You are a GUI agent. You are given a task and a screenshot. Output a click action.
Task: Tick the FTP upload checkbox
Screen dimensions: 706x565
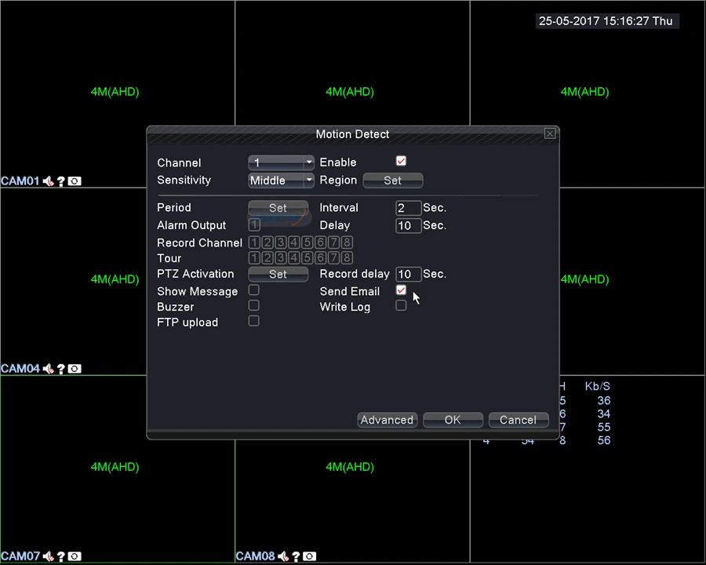(x=253, y=322)
